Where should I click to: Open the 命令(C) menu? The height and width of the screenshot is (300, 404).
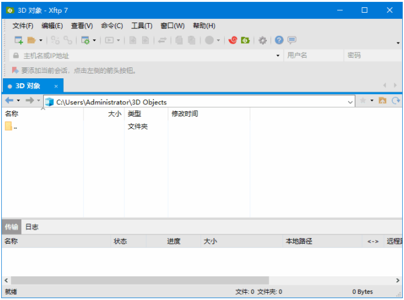112,26
